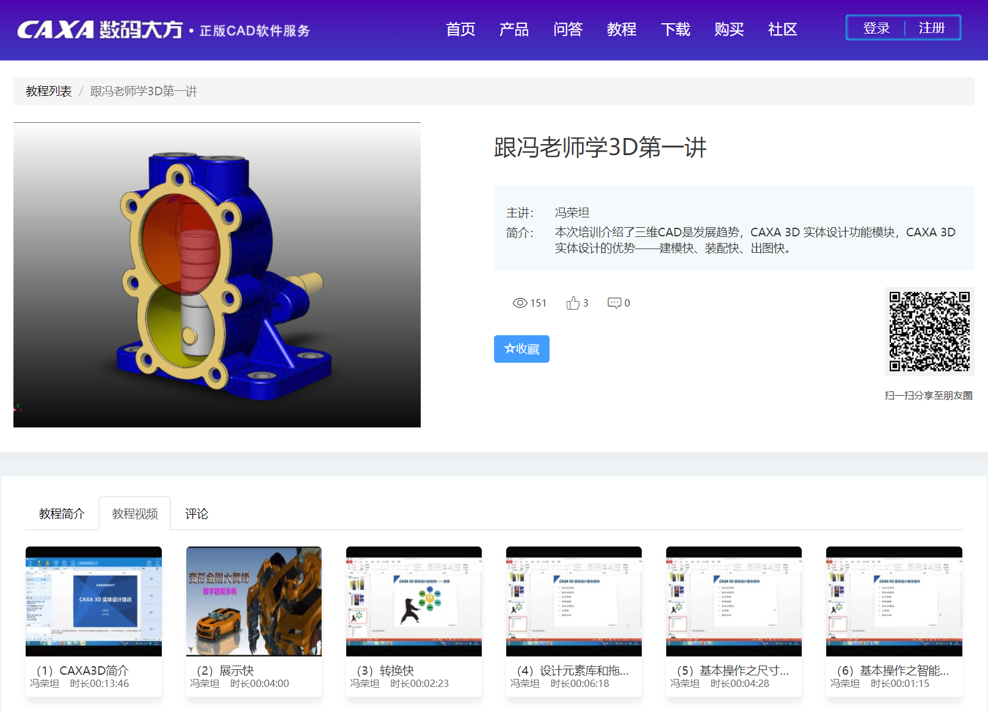
Task: Open video thumbnail for CAXA3D简介
Action: (93, 601)
